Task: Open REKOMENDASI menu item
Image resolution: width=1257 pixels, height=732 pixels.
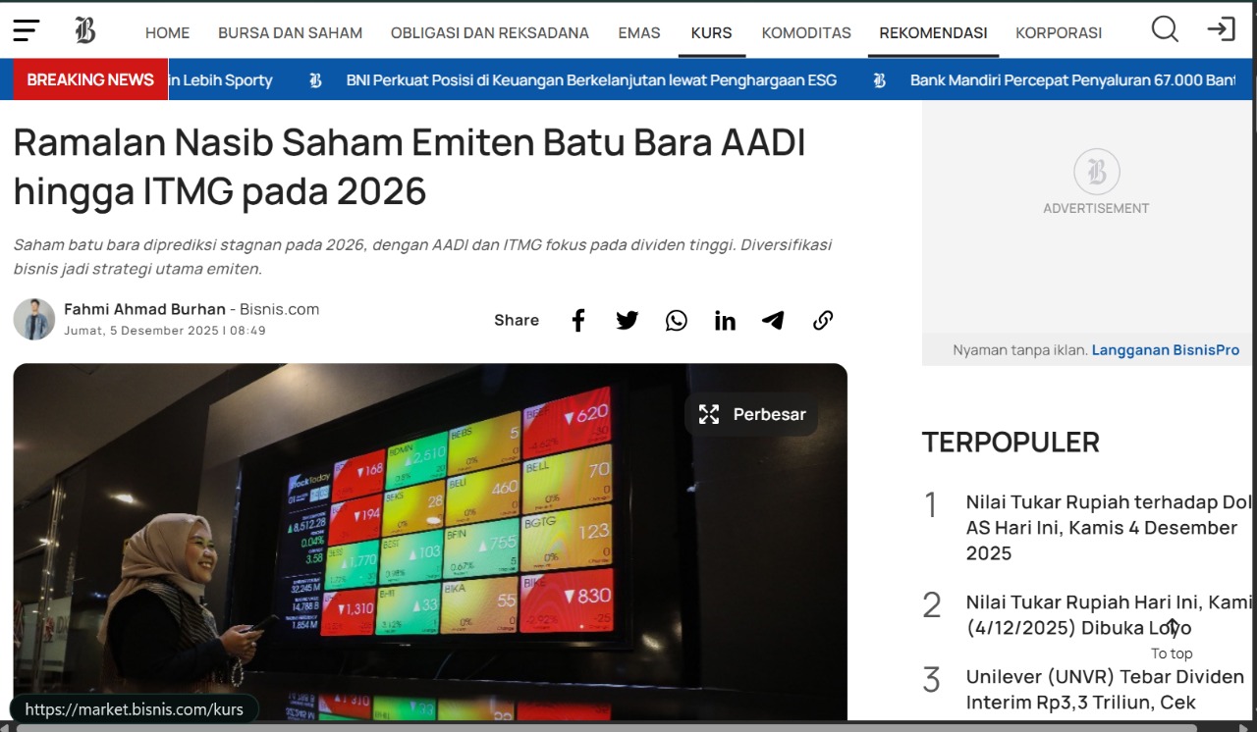Action: pos(934,32)
